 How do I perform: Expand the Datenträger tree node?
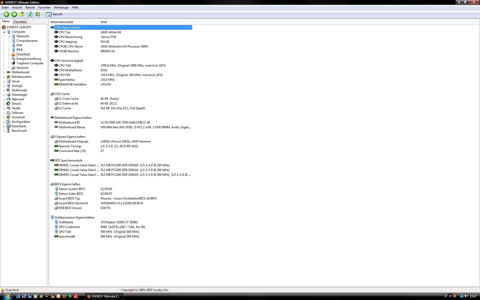4,95
